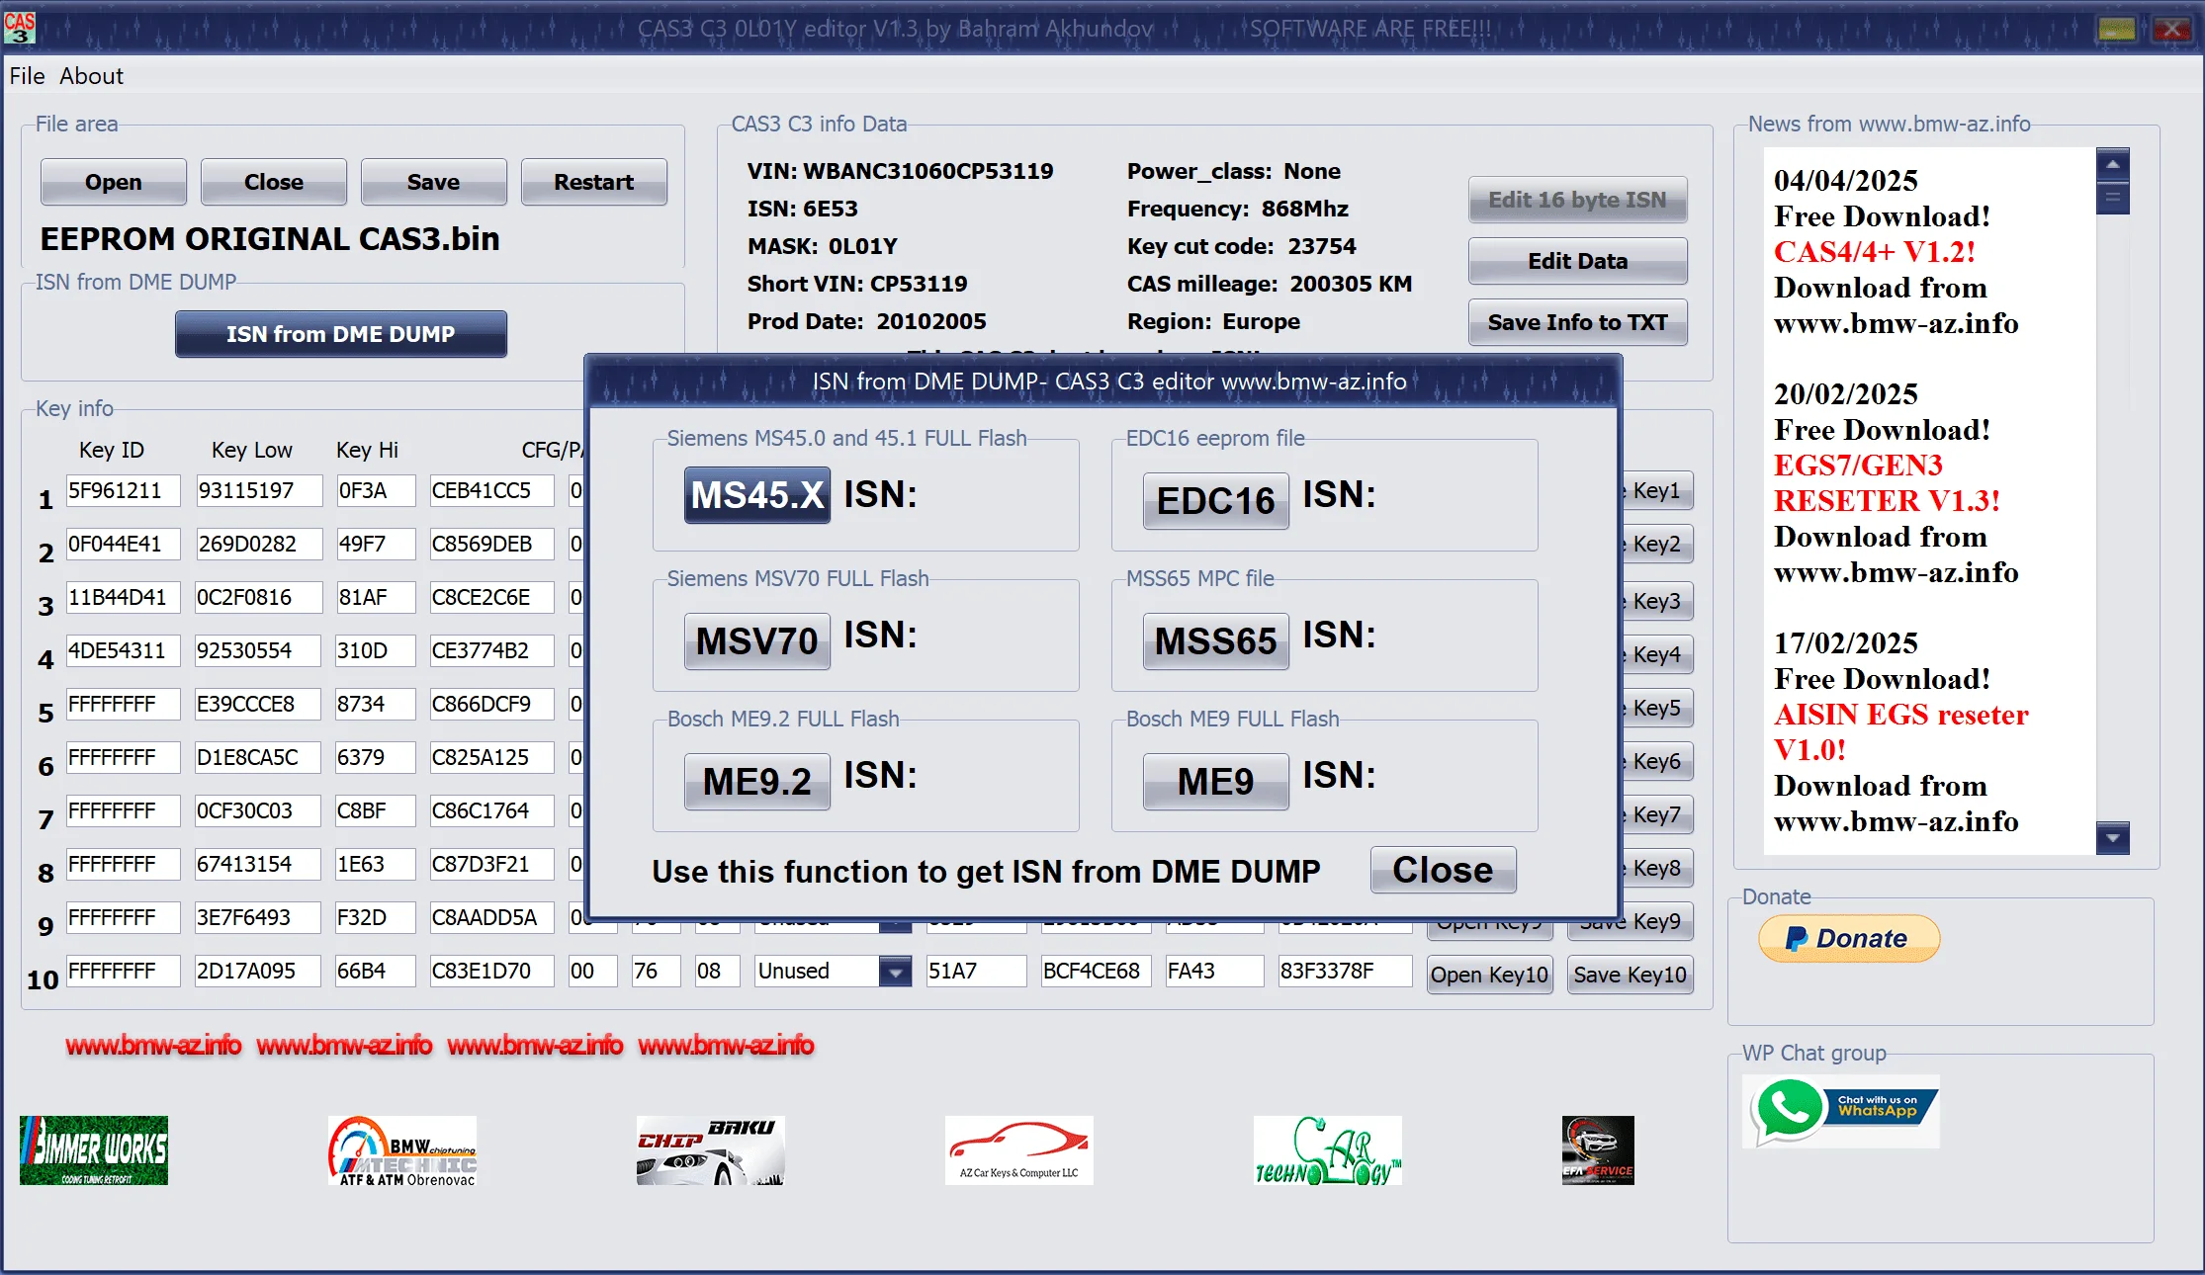Click row 10 field FA43
2205x1275 pixels.
[x=1214, y=971]
